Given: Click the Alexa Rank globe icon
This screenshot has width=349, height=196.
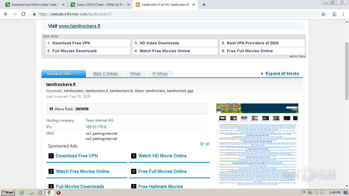Looking at the screenshot, I should point(51,109).
